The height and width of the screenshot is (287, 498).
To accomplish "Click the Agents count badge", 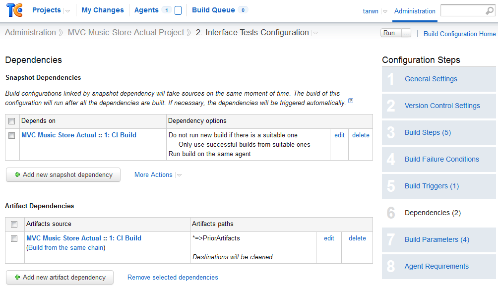I will tap(167, 10).
